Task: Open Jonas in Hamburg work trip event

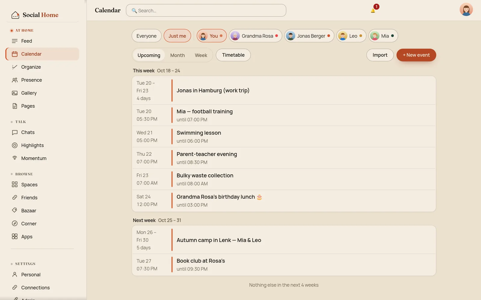Action: coord(284,91)
